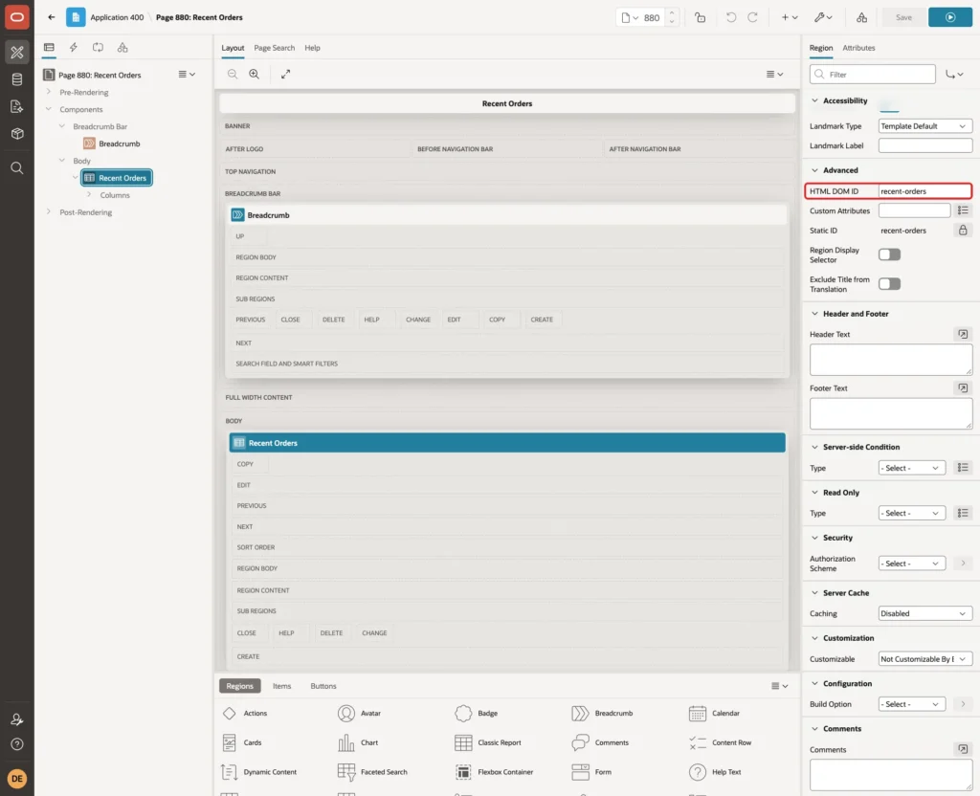Click the Oracle APEX home logo
This screenshot has width=980, height=796.
tap(17, 17)
